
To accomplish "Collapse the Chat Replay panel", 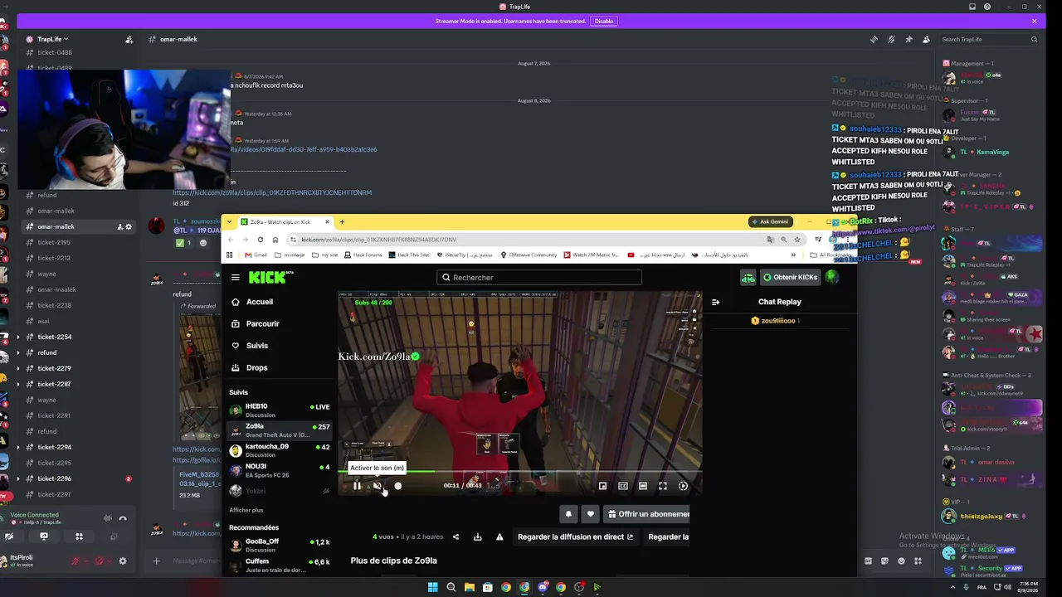I will pos(715,302).
